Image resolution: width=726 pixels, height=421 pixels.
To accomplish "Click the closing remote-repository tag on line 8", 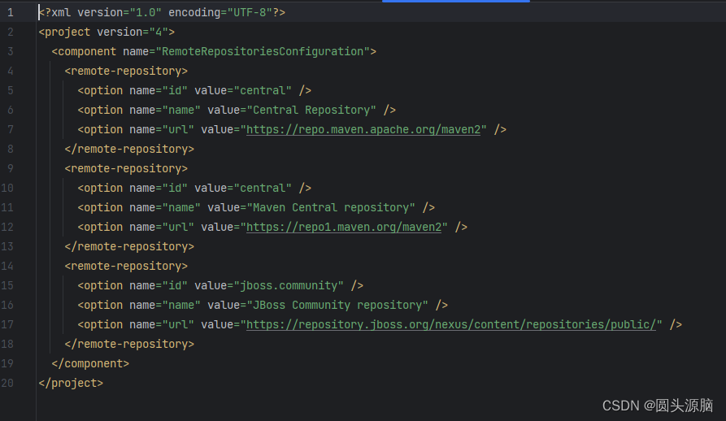I will (x=129, y=149).
